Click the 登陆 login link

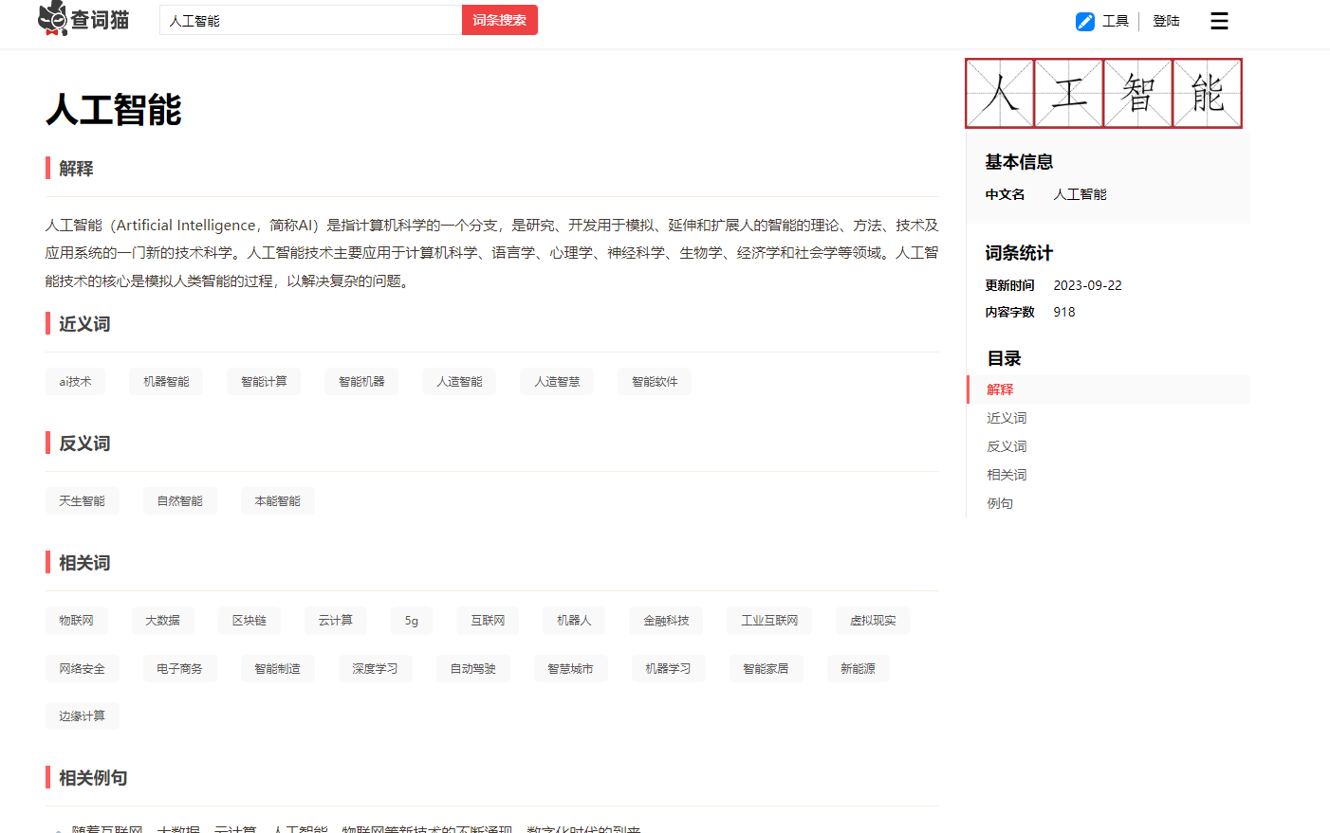(1166, 21)
